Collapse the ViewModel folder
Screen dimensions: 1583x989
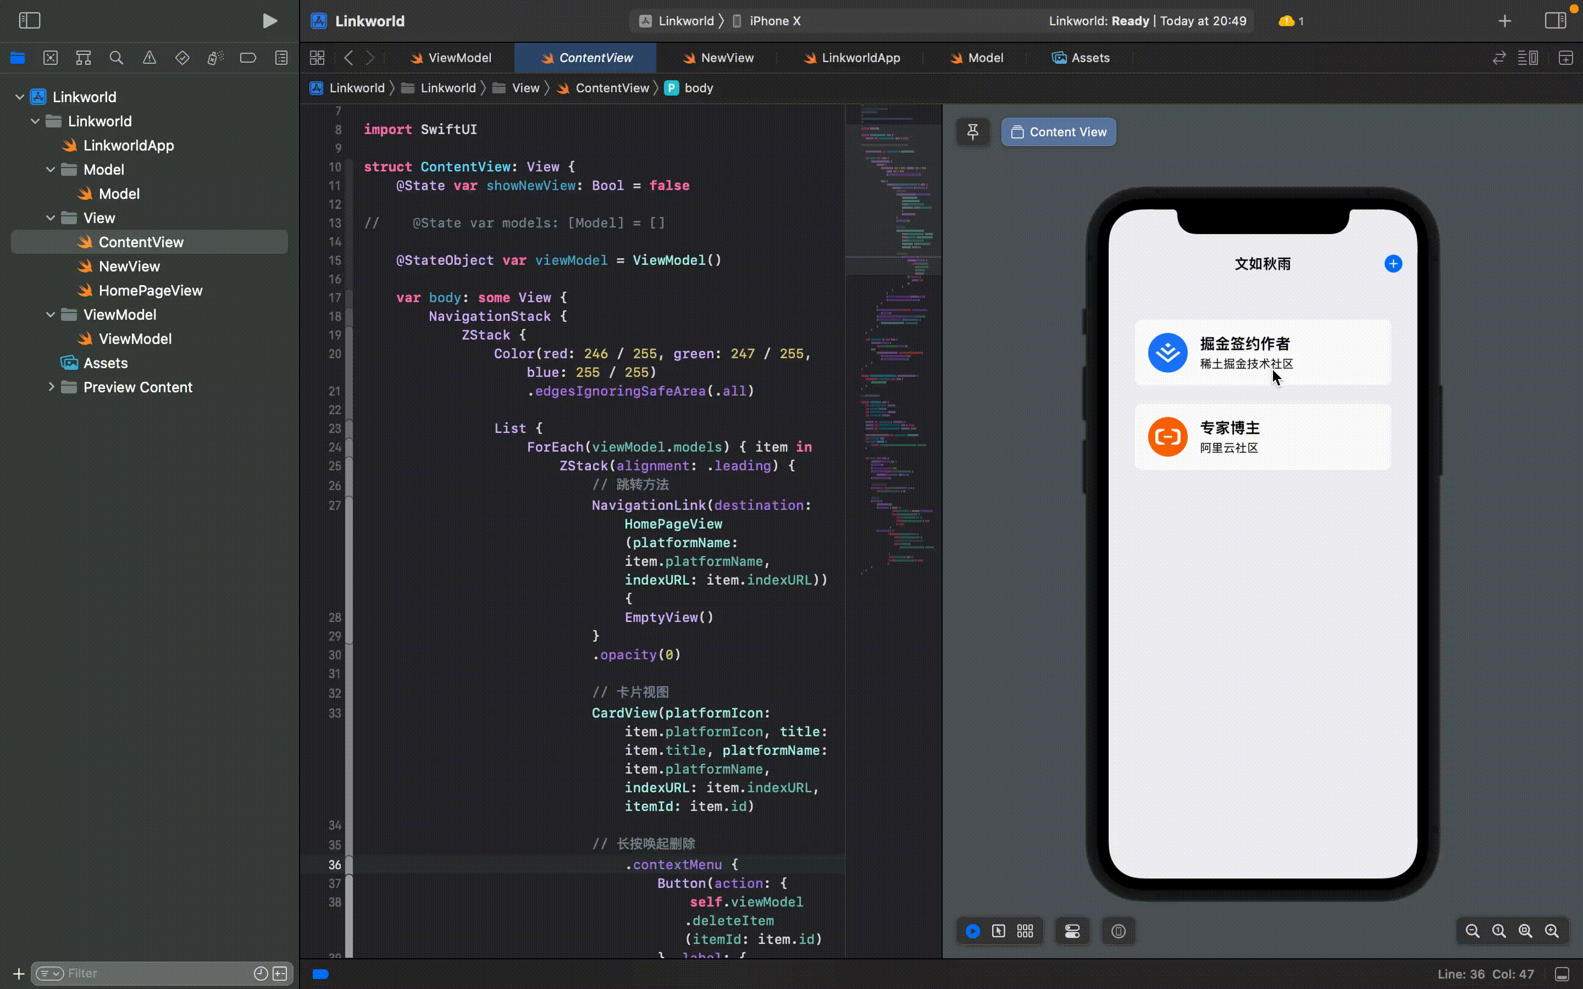51,315
